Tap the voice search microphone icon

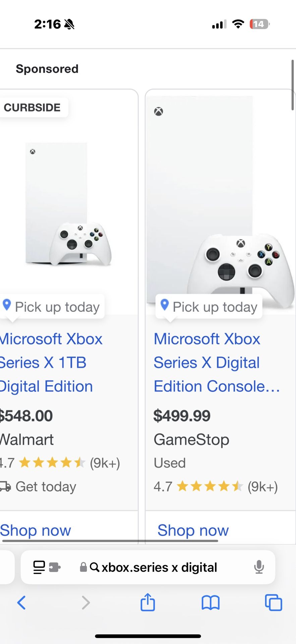click(258, 567)
